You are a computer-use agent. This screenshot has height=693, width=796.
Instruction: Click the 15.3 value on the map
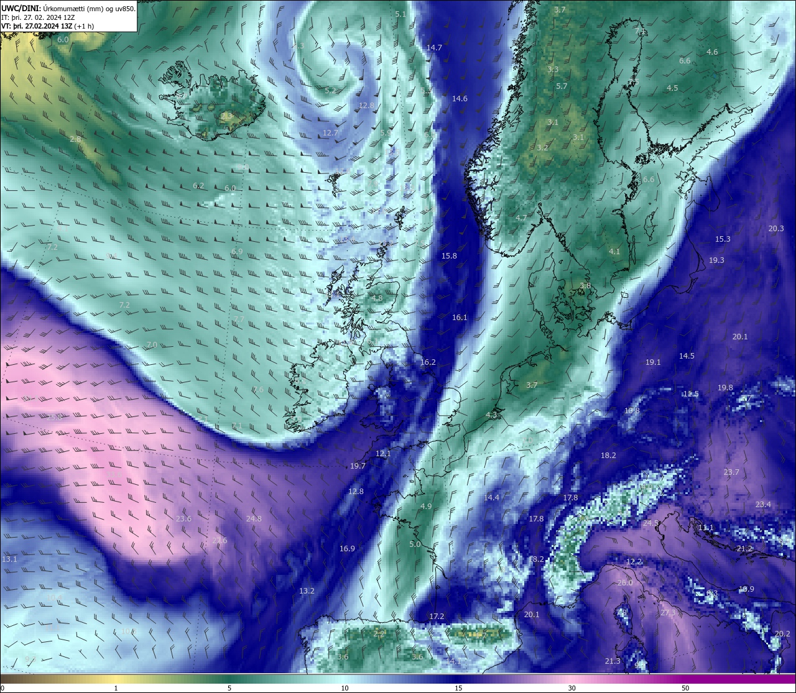[x=723, y=239]
